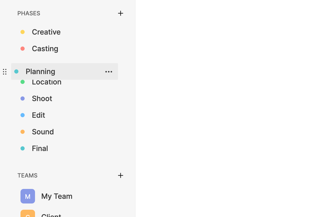Screen dimensions: 319x217
Task: Click the drag handle beside Planning
Action: (5, 72)
